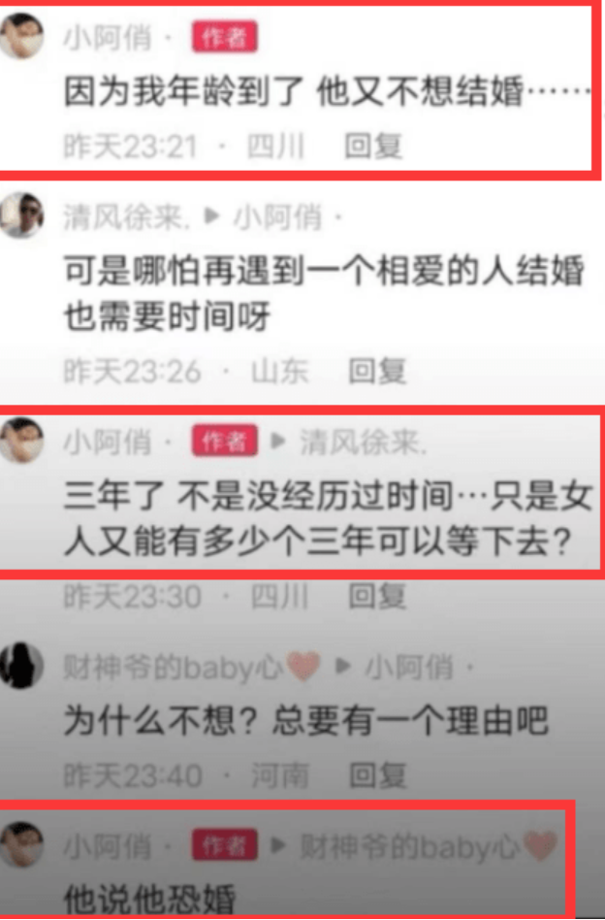Screen dimensions: 605x920
Task: Click 回复 next to 昨天23:21 四川
Action: pyautogui.click(x=373, y=147)
